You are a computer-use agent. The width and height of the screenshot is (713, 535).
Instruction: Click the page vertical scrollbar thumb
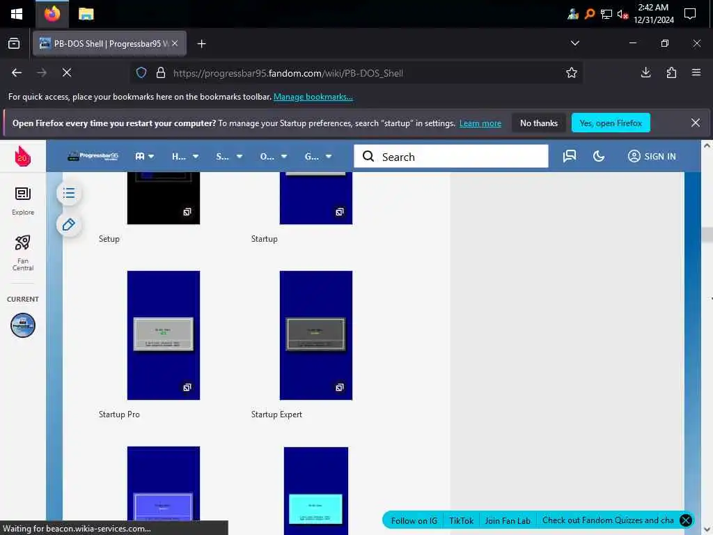click(707, 235)
